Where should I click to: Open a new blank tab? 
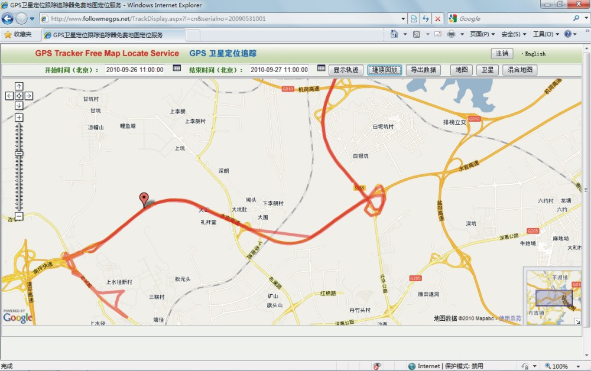point(193,35)
